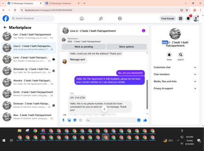
Task: Open Task View on taskbar
Action: click(11, 140)
